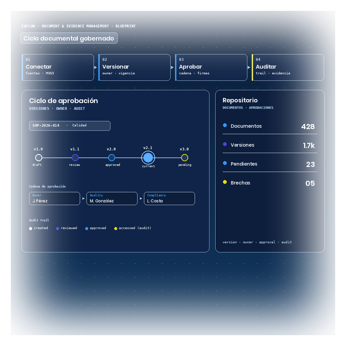The width and height of the screenshot is (346, 346).
Task: Open the Owner J. Pérez approver box
Action: tap(54, 198)
